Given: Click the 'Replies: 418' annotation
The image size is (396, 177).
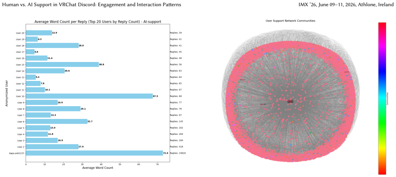Looking at the screenshot, I should coord(177,147).
